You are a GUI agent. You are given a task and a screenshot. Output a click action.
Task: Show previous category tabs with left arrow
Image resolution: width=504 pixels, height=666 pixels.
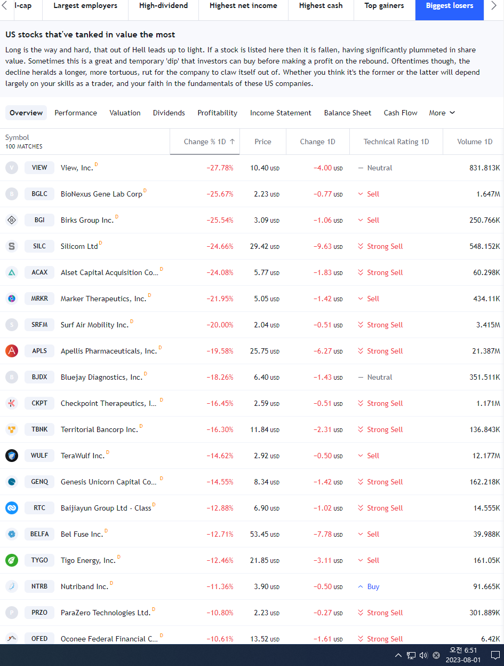[x=5, y=6]
